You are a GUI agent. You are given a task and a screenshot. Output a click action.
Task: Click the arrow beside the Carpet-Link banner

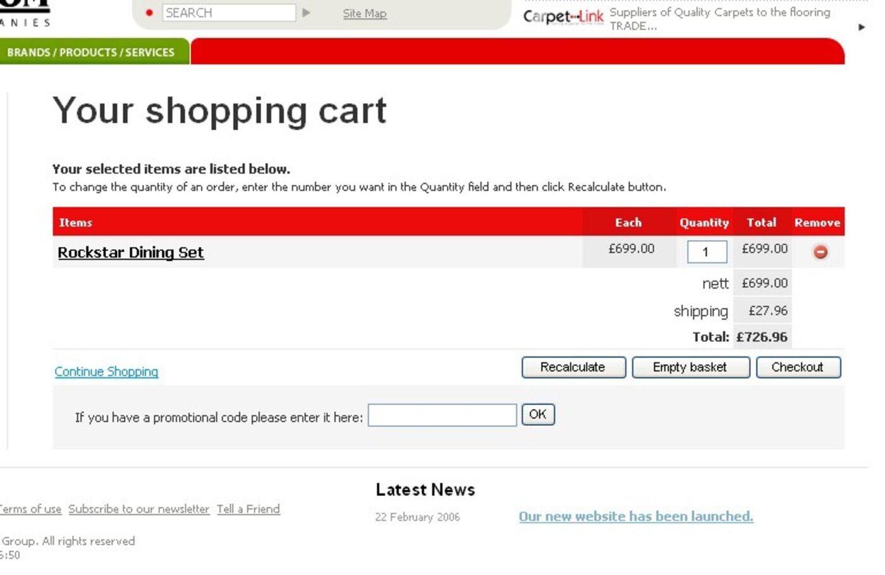[861, 28]
